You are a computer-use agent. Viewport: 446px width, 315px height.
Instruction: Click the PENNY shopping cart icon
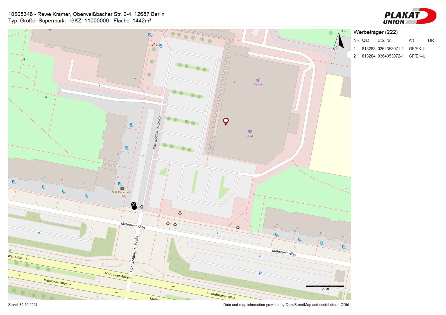[258, 80]
